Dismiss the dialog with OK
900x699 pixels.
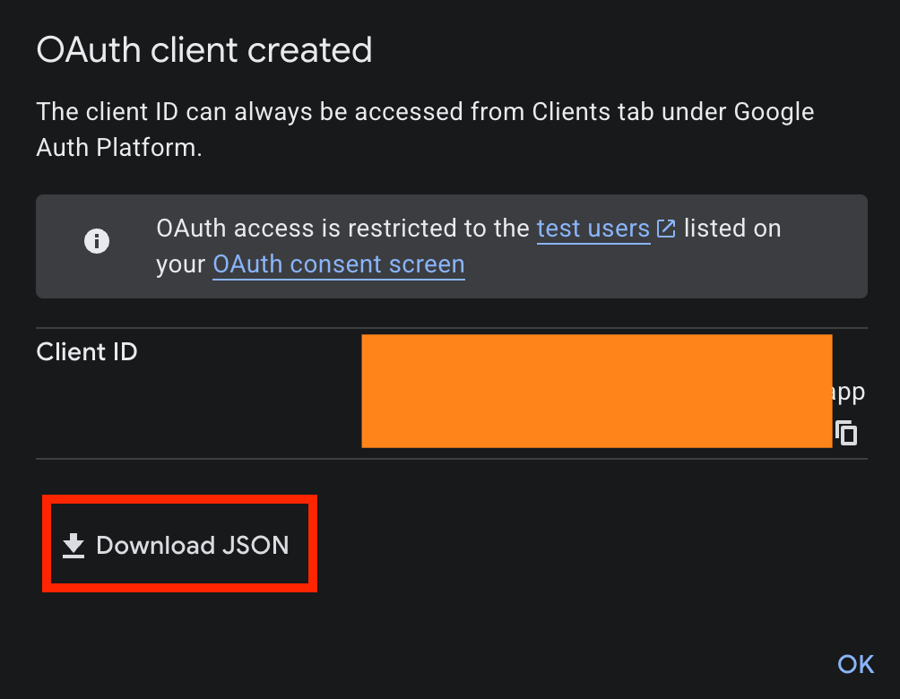point(855,664)
